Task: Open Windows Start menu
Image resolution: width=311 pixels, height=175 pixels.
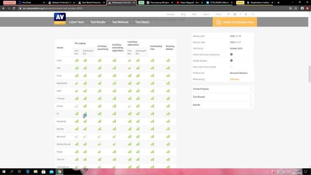Action: tap(4, 172)
